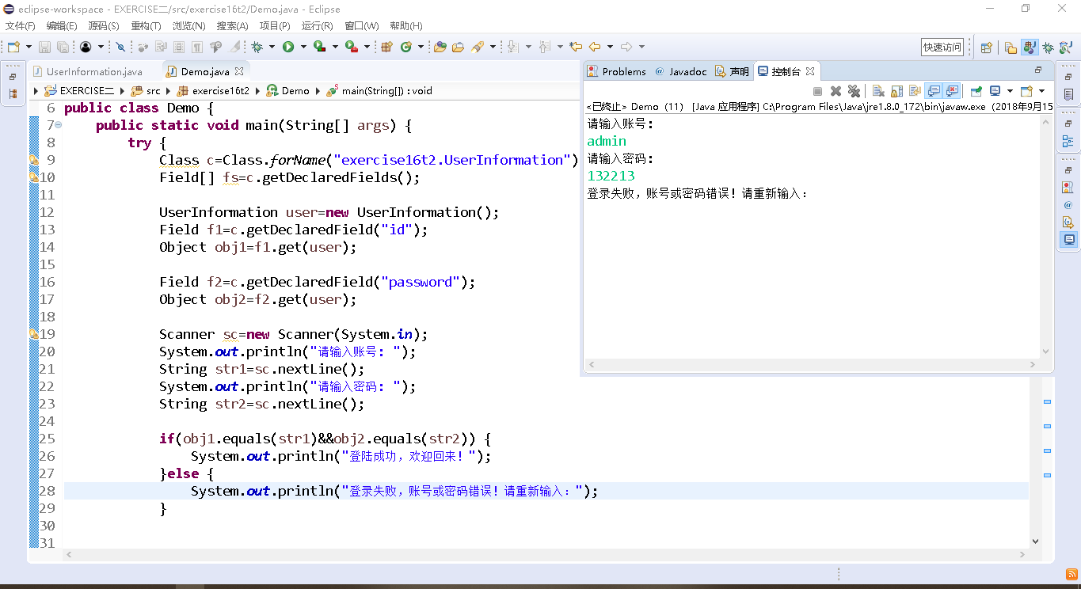
Task: Click the Back navigation arrow
Action: pyautogui.click(x=595, y=47)
